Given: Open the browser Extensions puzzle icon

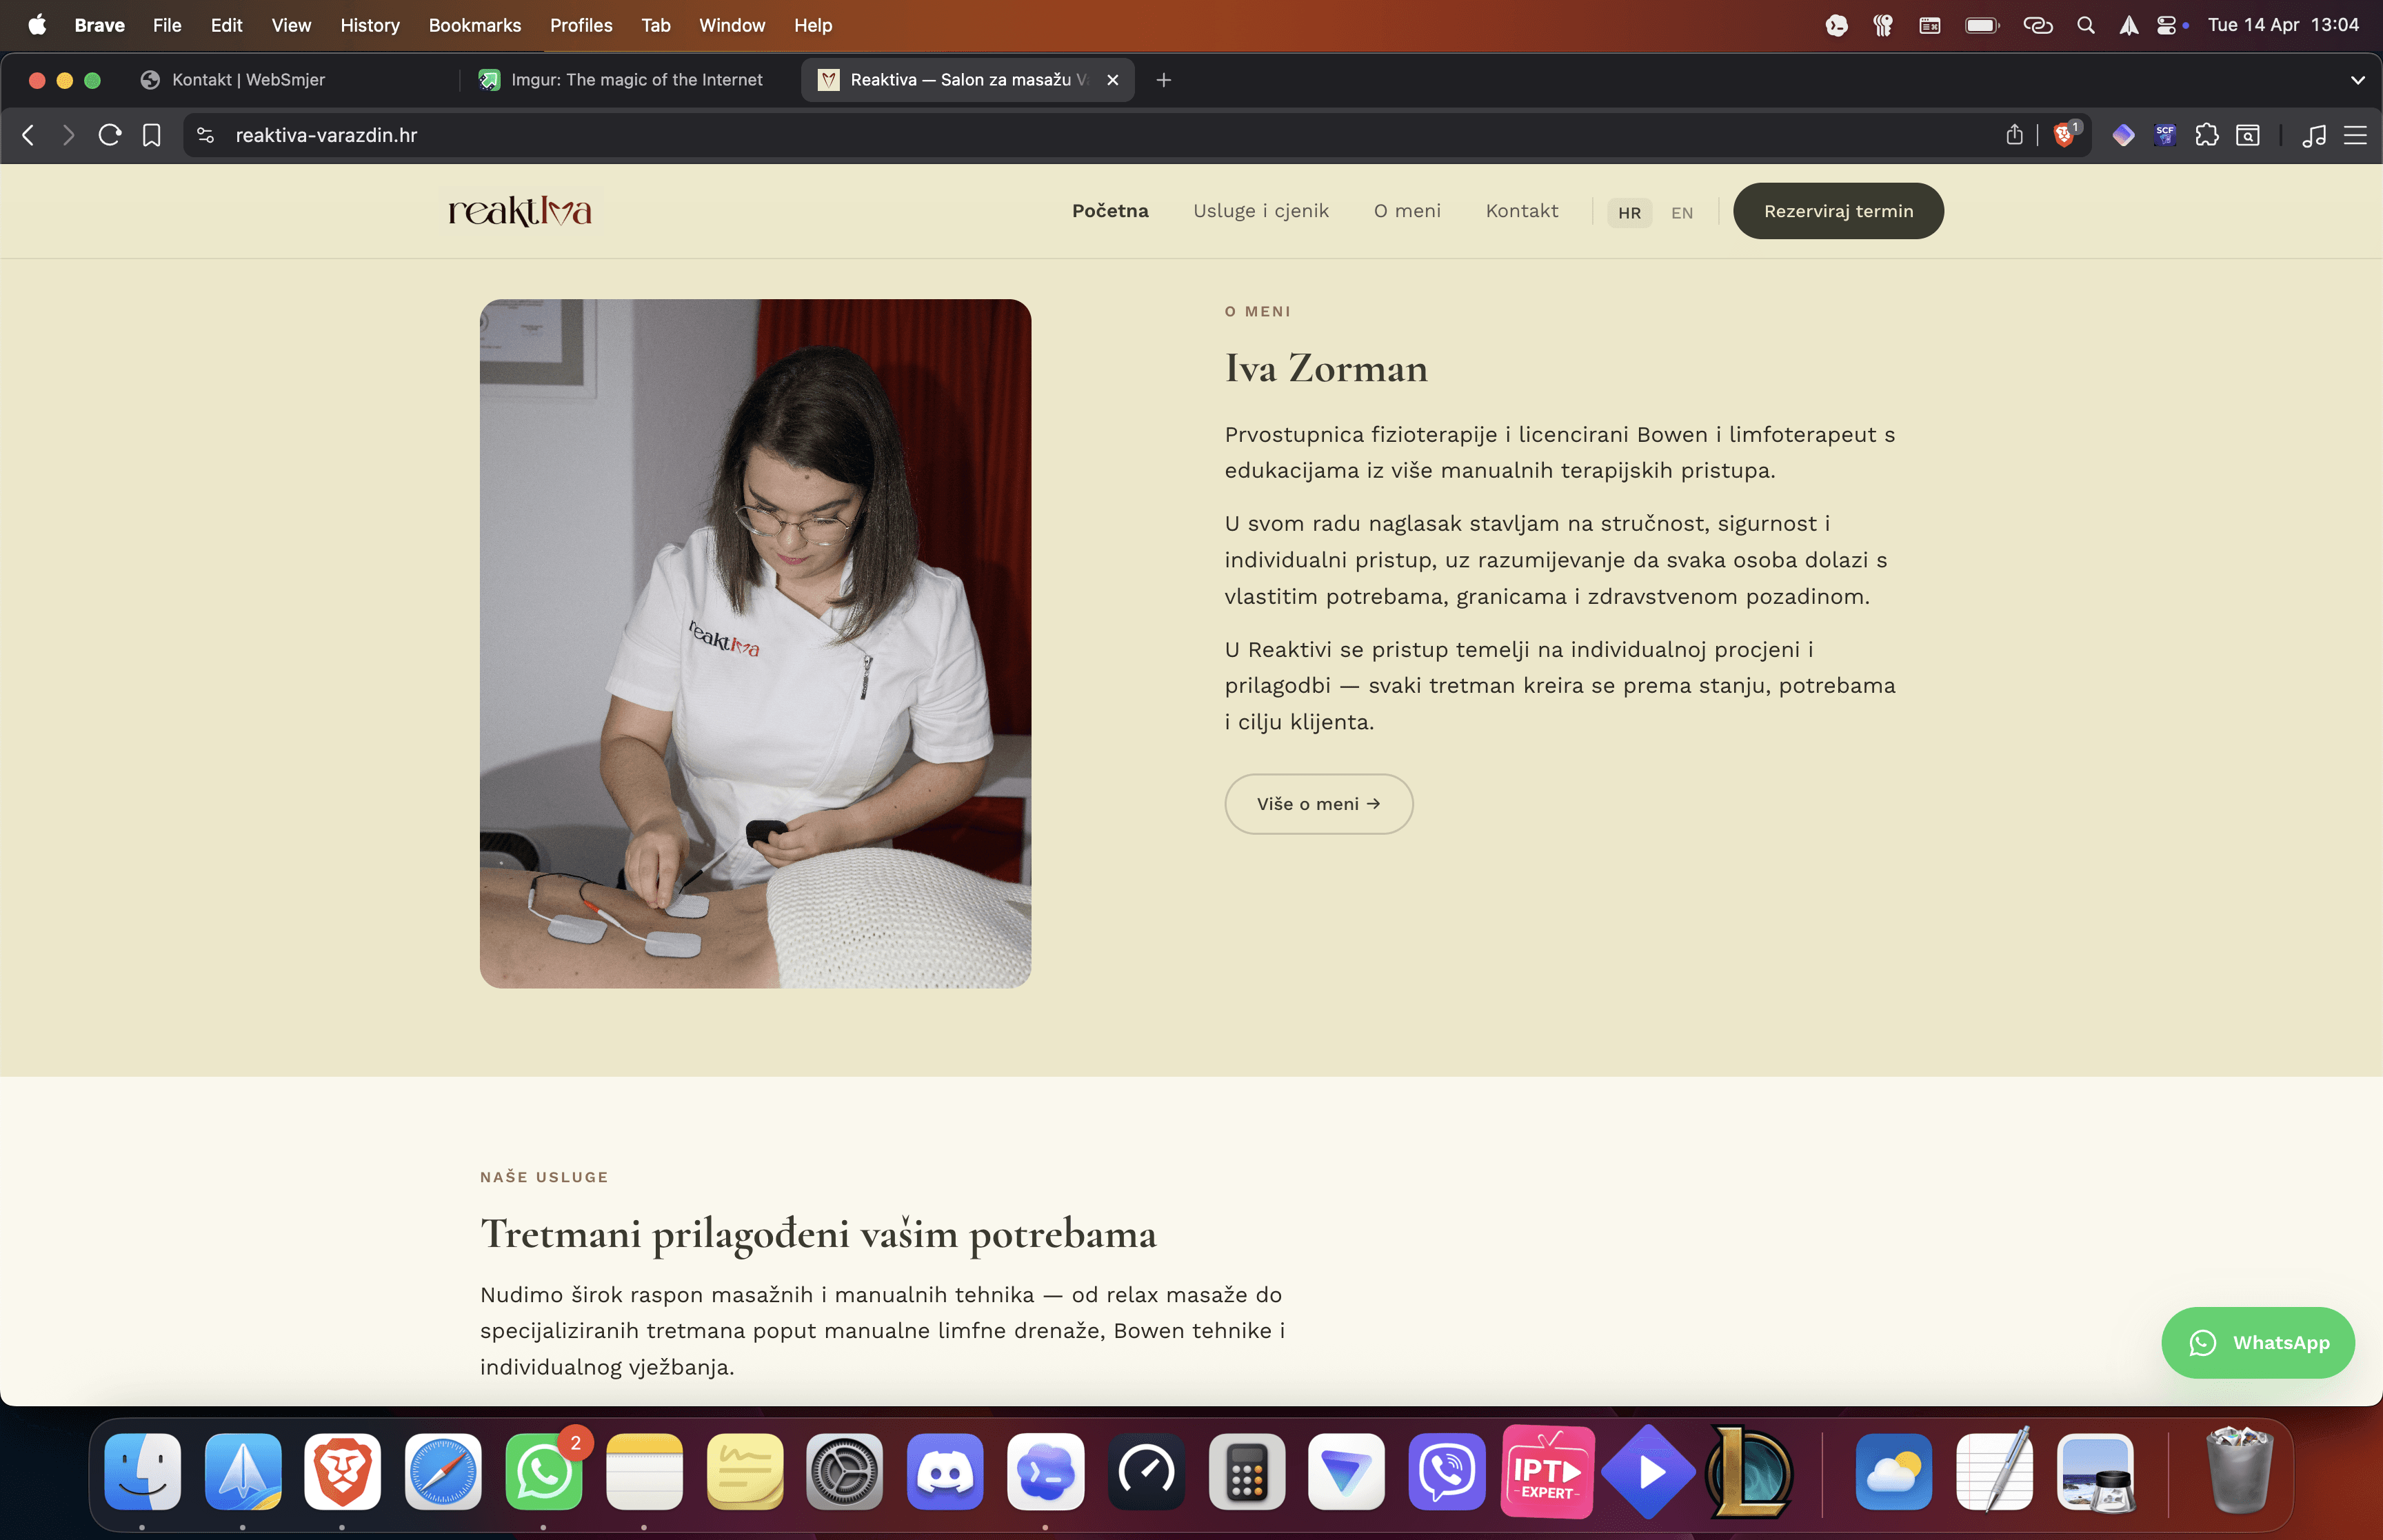Looking at the screenshot, I should [2207, 135].
